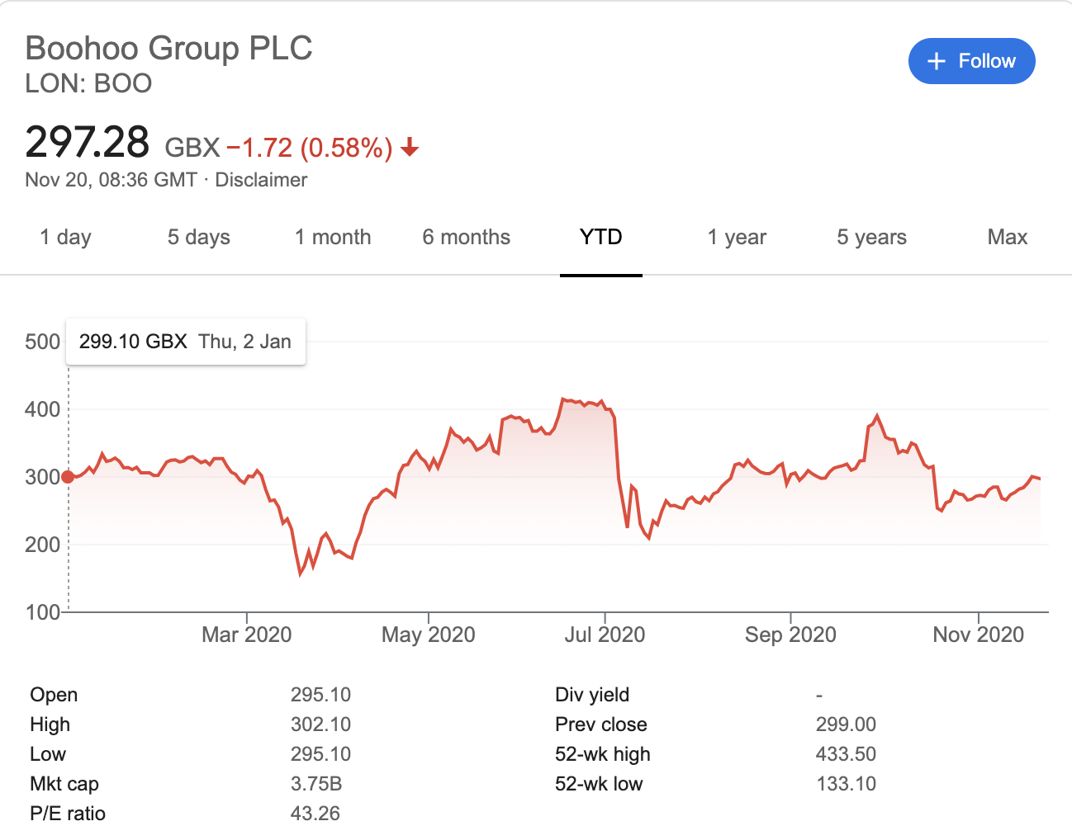This screenshot has height=840, width=1072.
Task: Click the Jul 2020 axis label
Action: pos(605,635)
